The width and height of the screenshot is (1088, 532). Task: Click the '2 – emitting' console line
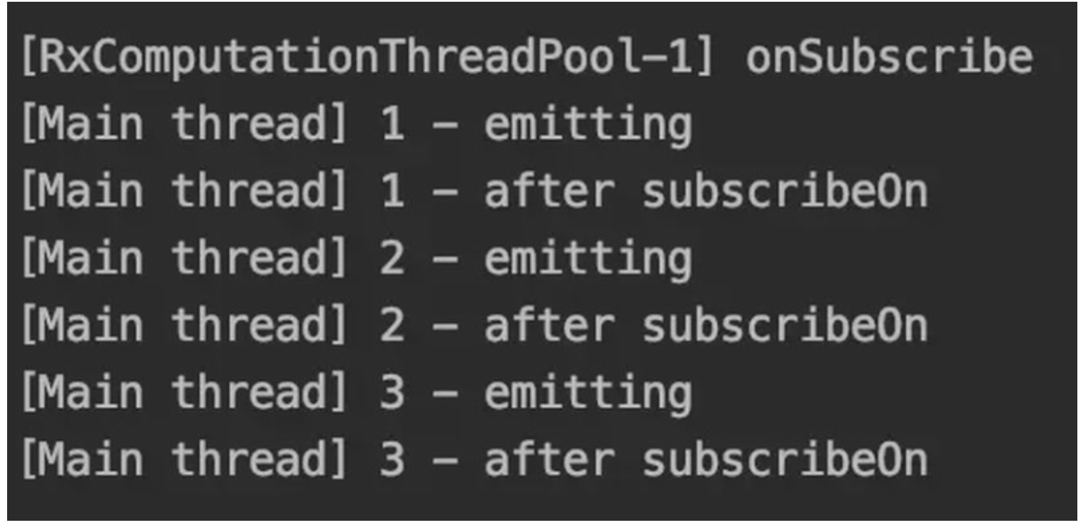tap(357, 259)
